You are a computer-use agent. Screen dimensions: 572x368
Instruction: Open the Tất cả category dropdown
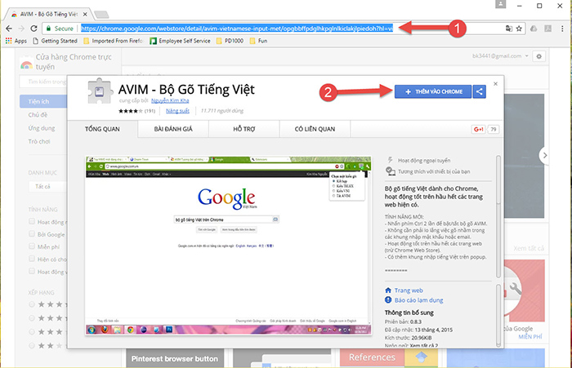[47, 187]
